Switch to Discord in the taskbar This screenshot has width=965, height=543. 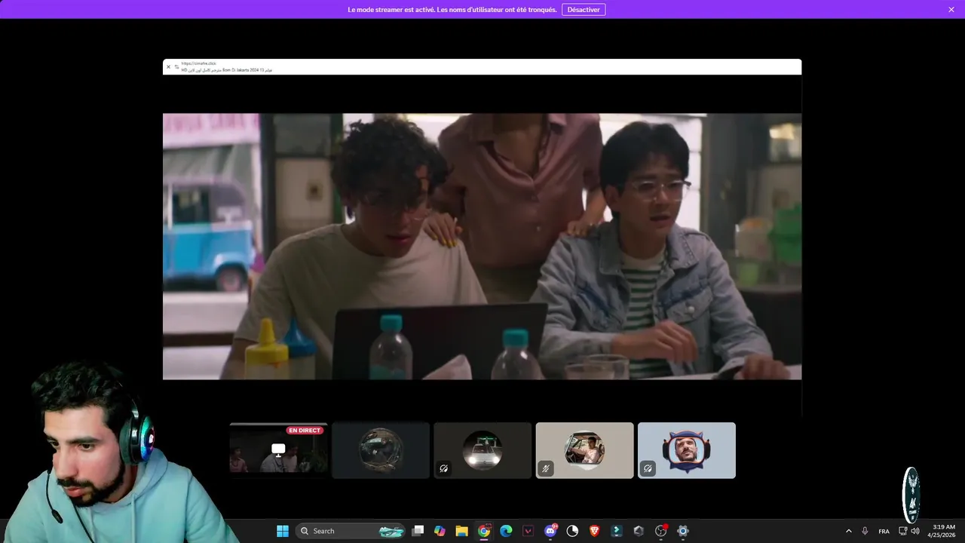(x=550, y=531)
